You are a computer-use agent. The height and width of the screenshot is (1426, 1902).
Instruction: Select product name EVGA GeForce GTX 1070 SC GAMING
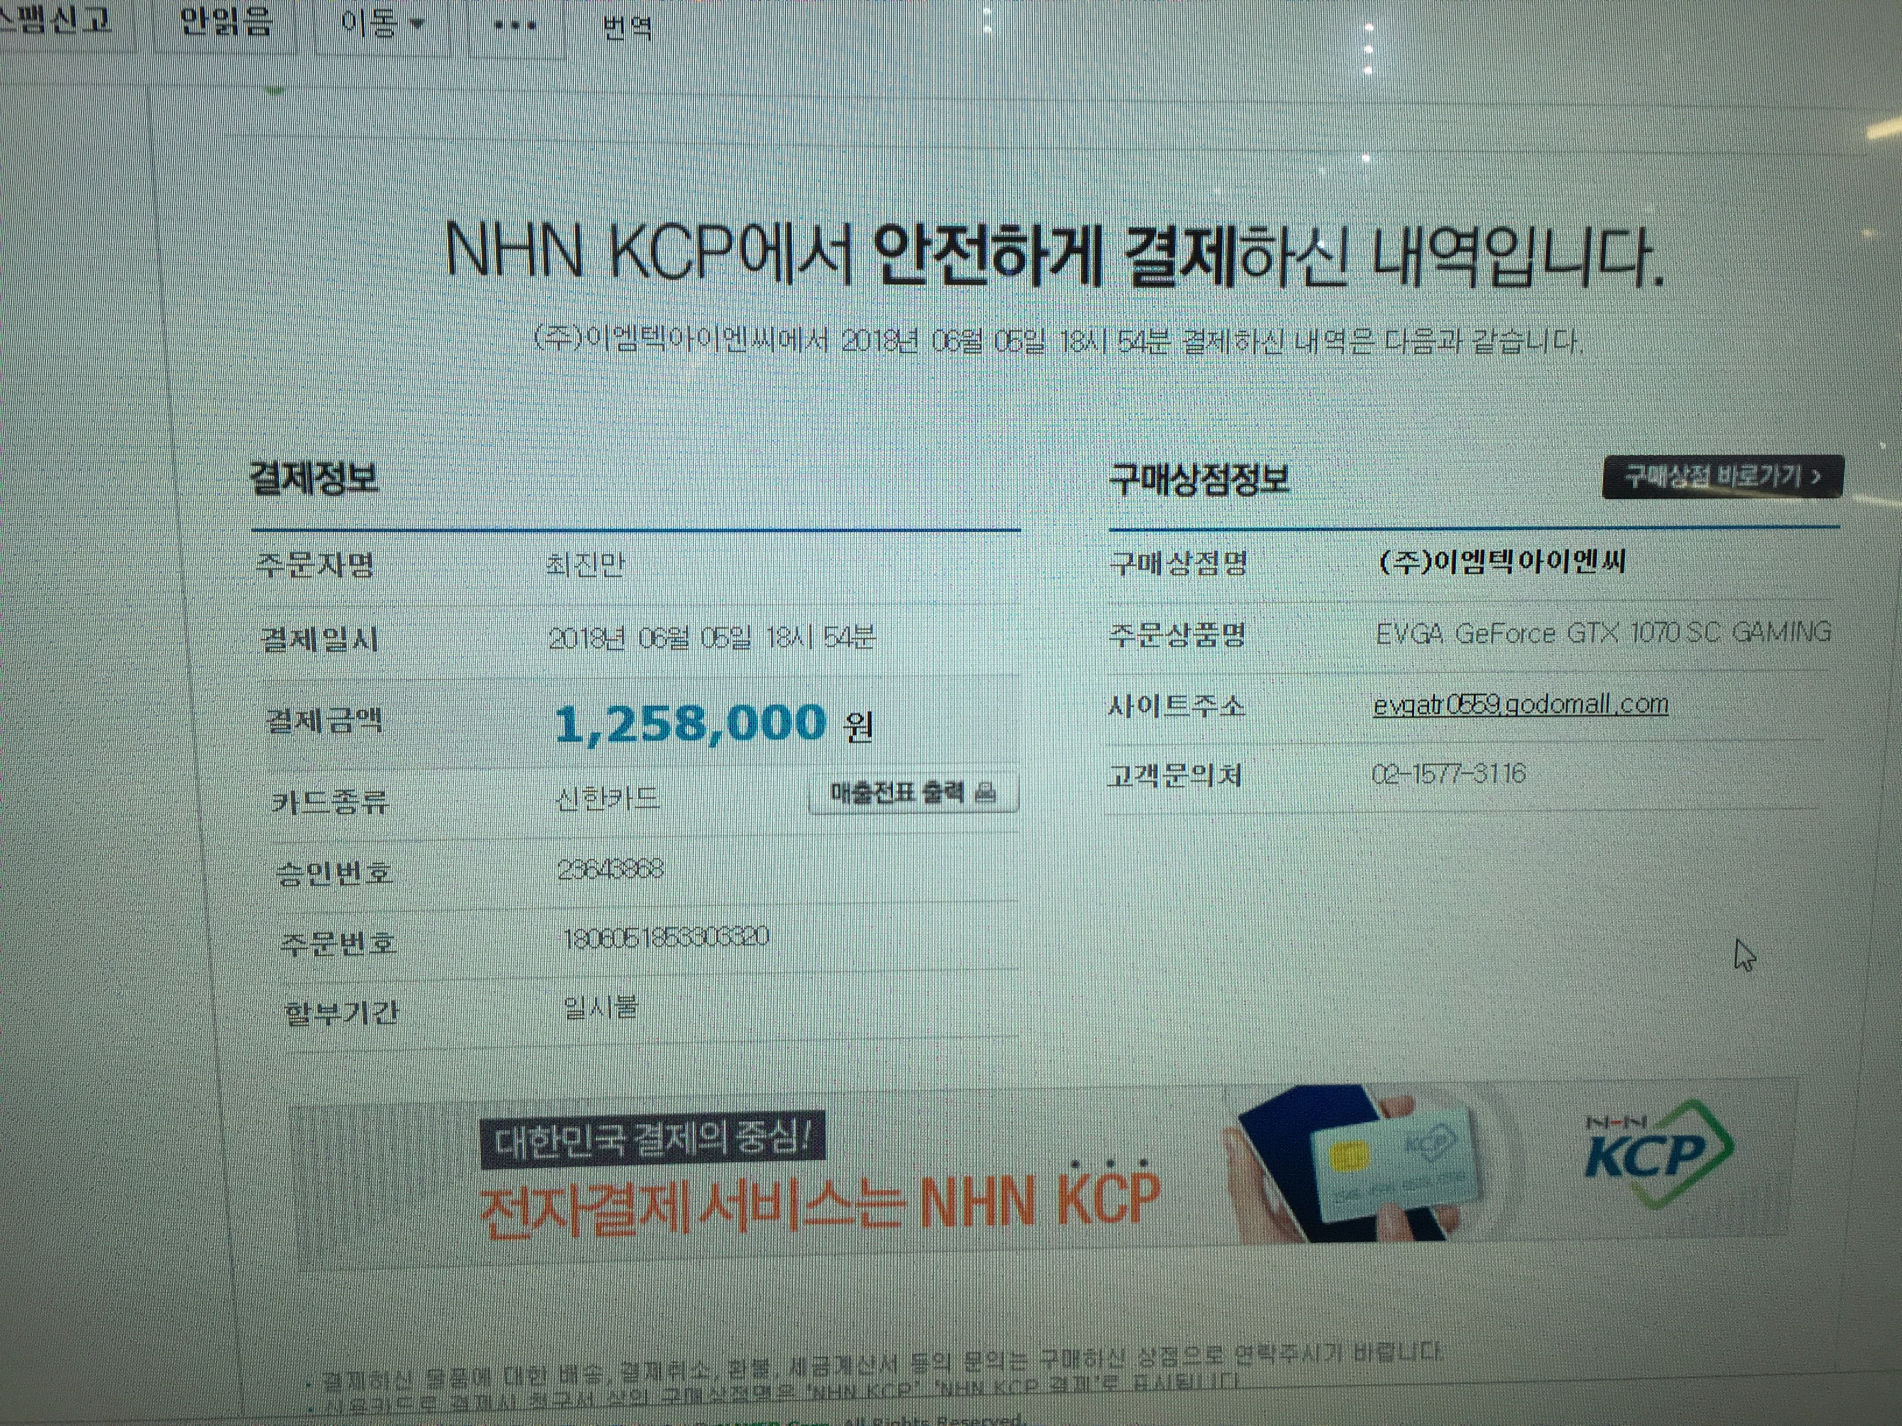1602,634
